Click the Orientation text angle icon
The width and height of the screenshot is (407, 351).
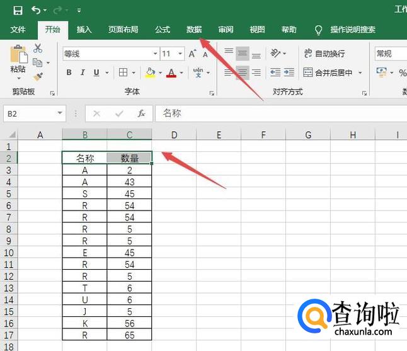coord(275,53)
